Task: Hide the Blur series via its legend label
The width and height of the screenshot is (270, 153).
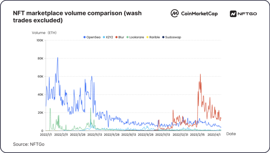Action: (x=121, y=37)
